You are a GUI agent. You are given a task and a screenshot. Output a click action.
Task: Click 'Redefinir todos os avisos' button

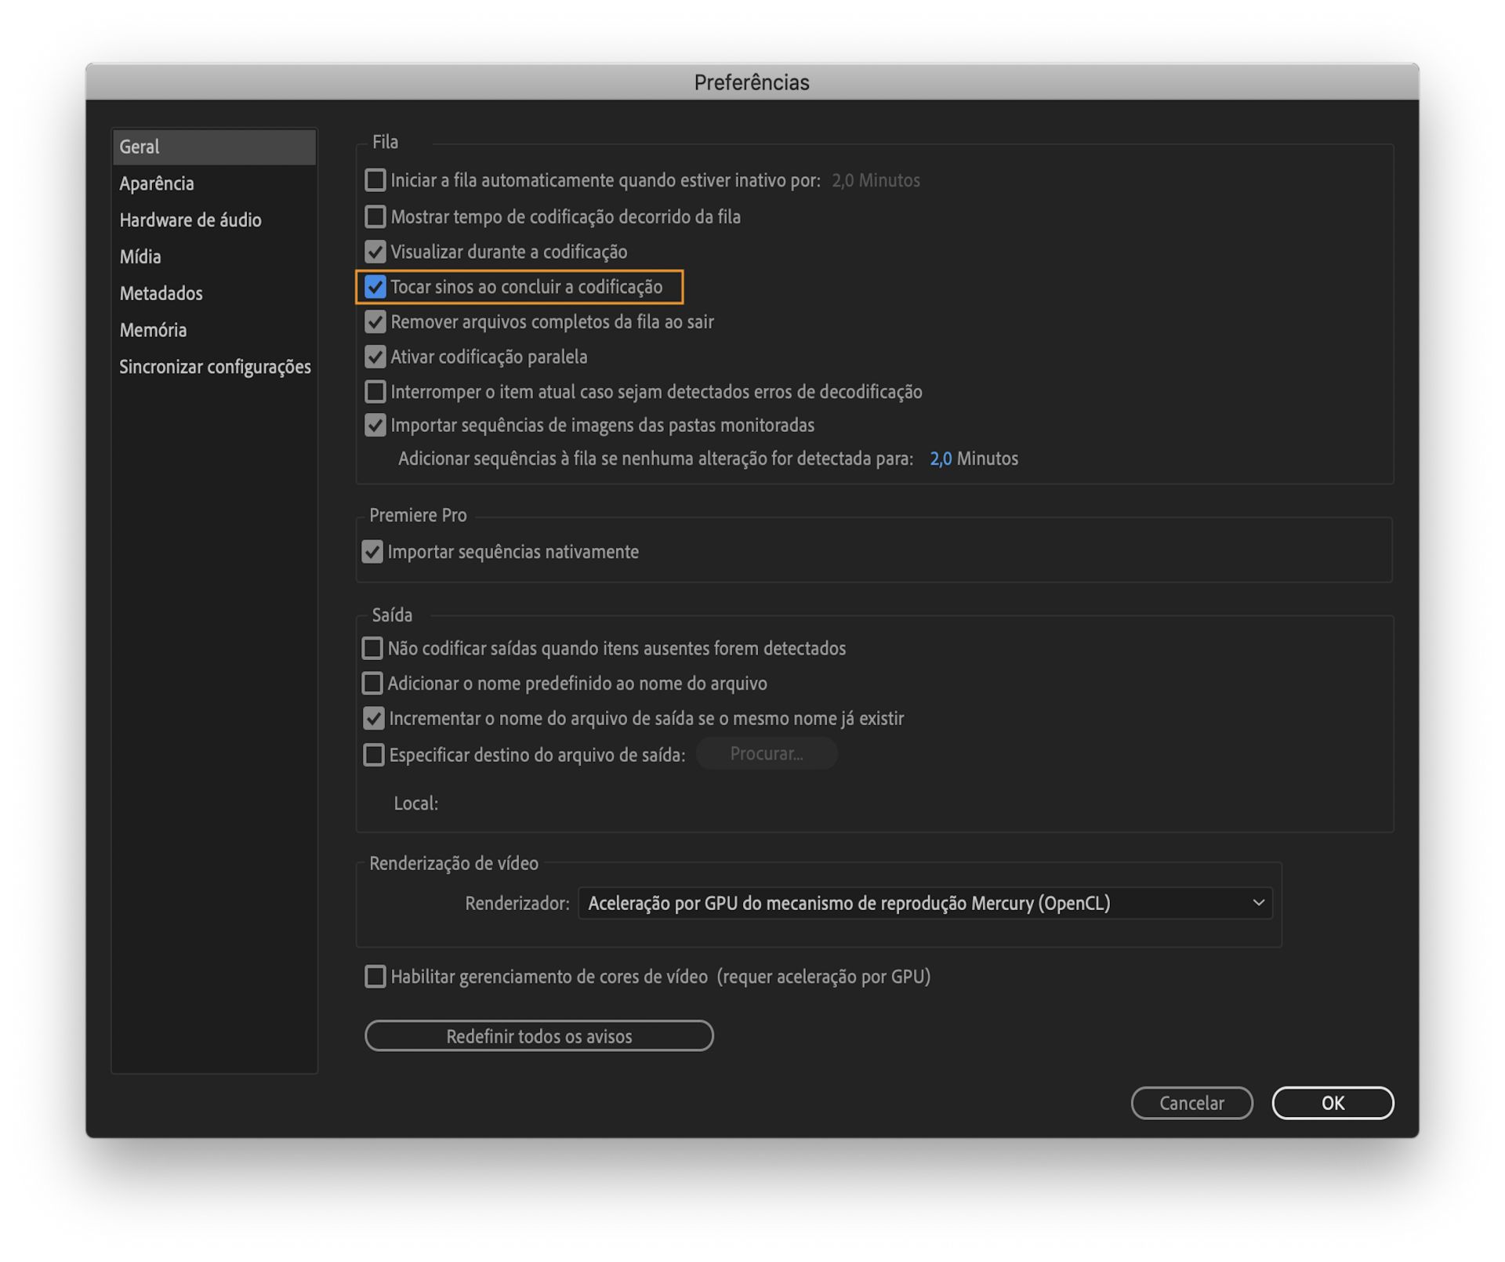[539, 1036]
